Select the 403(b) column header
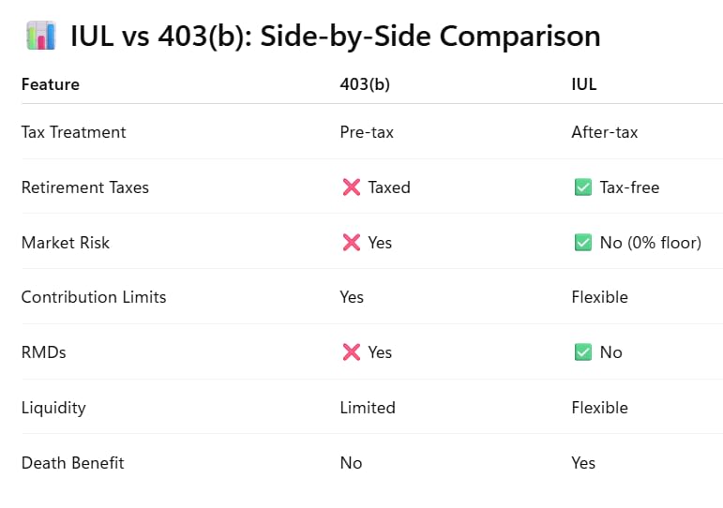Screen dimensions: 723x508 365,84
